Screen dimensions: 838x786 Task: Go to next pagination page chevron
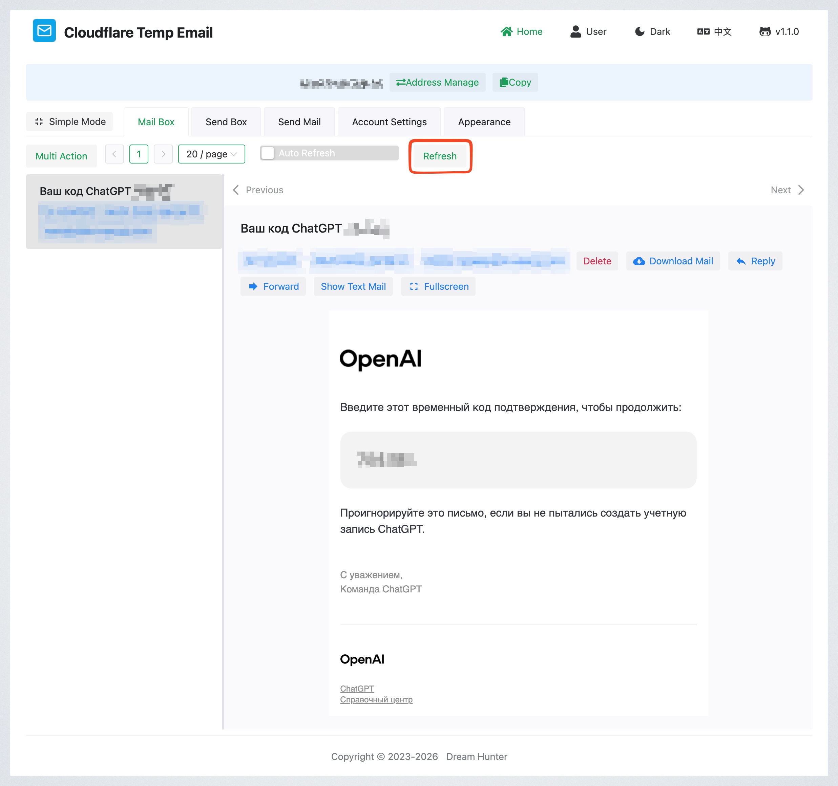[163, 154]
